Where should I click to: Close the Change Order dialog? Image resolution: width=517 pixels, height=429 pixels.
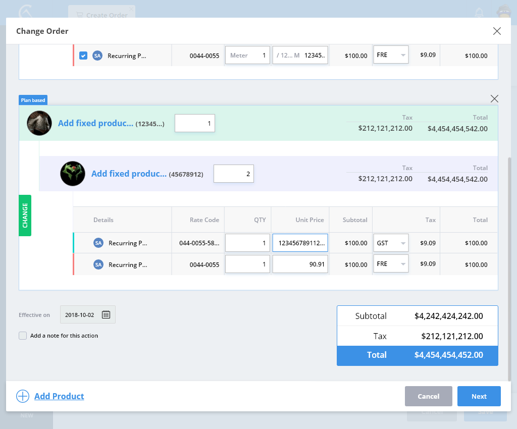497,31
